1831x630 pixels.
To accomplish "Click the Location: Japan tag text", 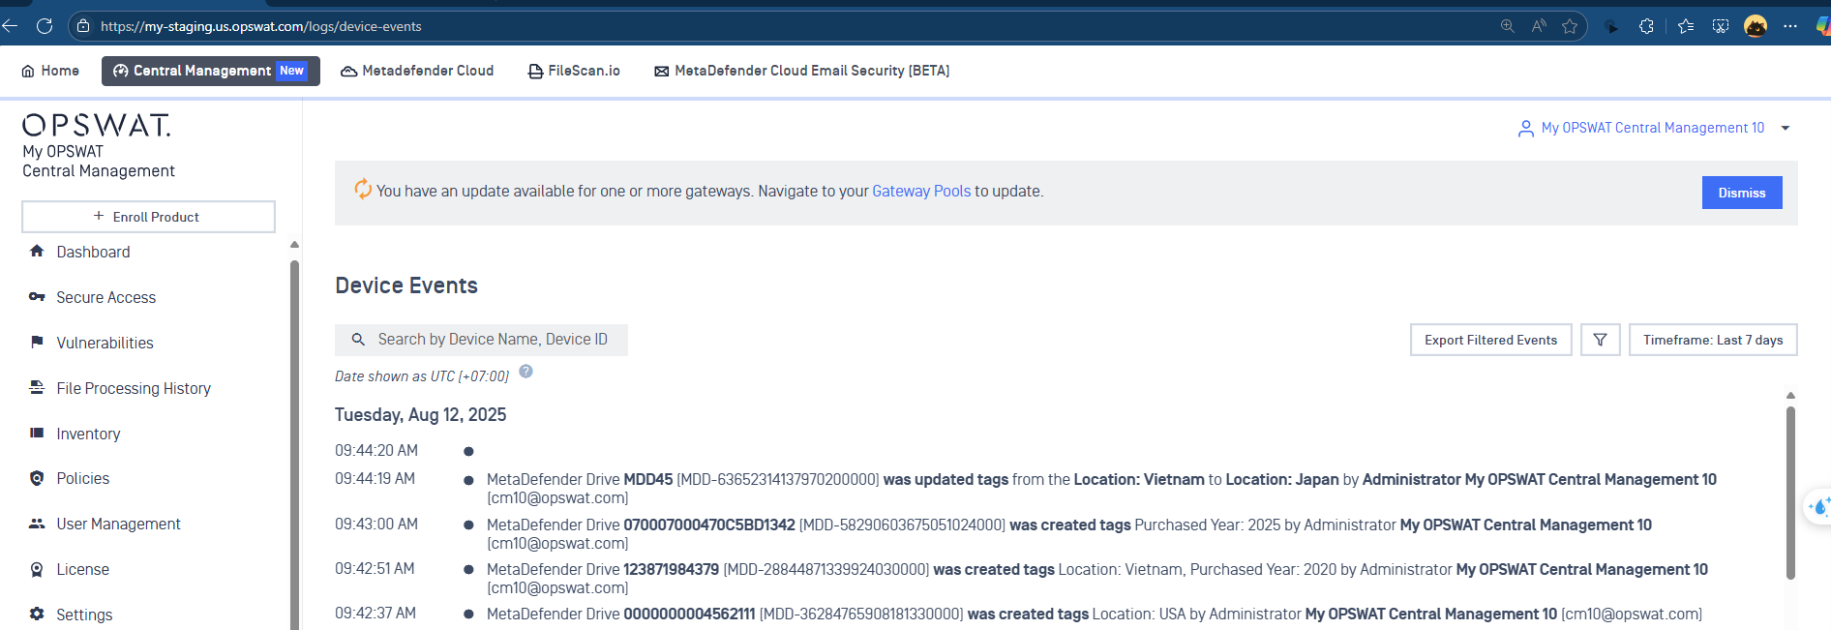I will point(1282,479).
